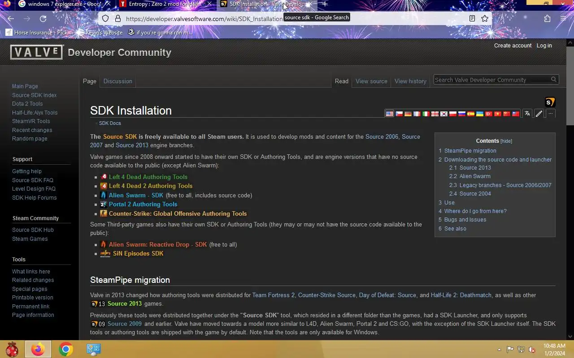
Task: Open Source SDK FAQ sidebar link
Action: coord(33,180)
